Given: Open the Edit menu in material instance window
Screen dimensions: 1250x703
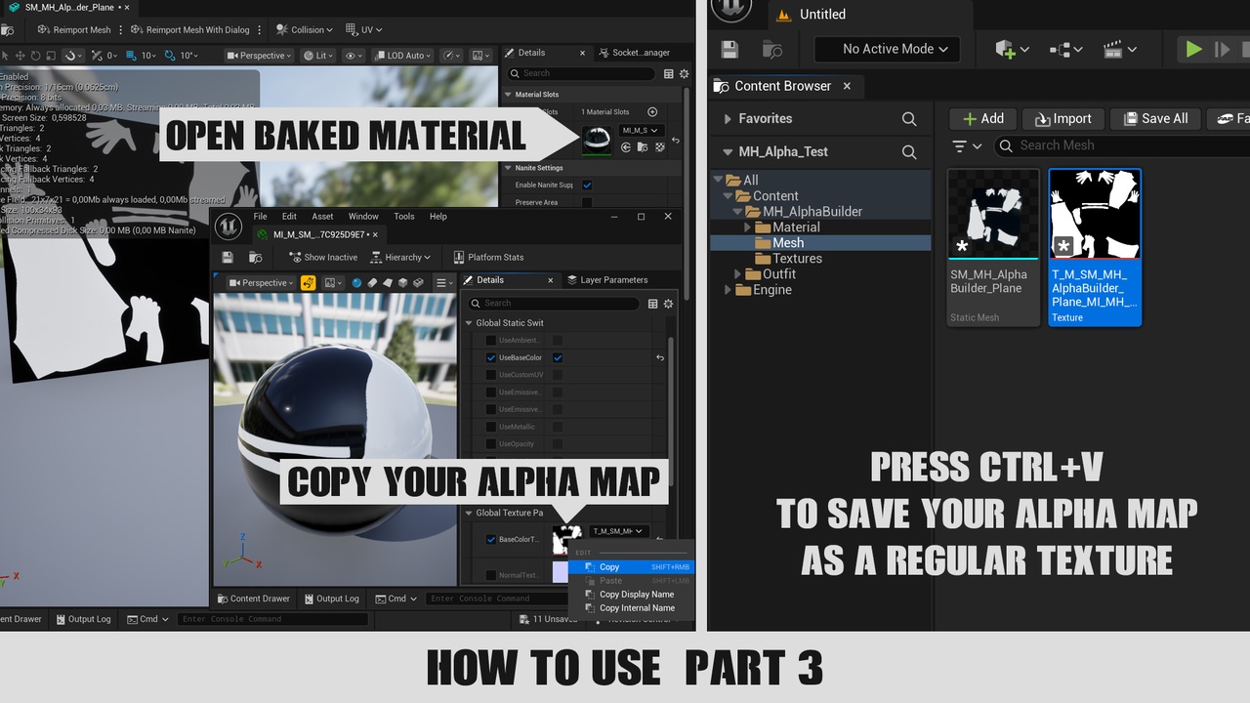Looking at the screenshot, I should click(x=289, y=217).
